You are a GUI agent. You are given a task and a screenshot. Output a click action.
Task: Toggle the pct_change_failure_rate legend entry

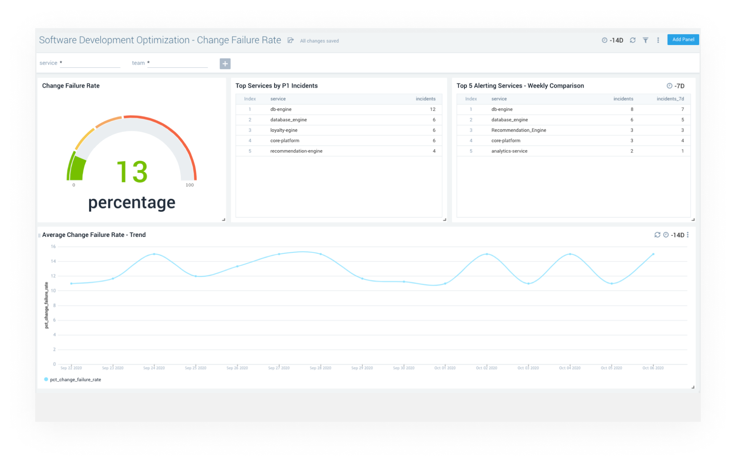(72, 380)
